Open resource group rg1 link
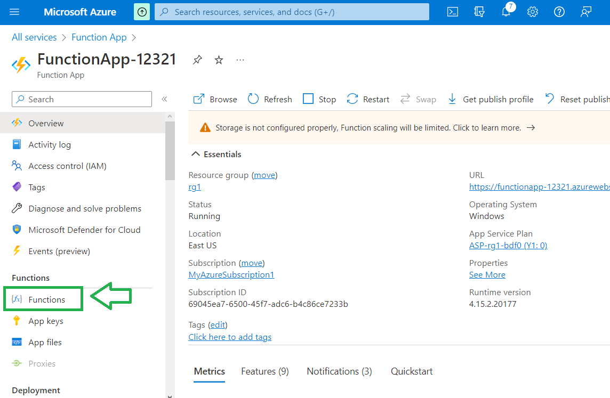The image size is (610, 398). pos(195,187)
